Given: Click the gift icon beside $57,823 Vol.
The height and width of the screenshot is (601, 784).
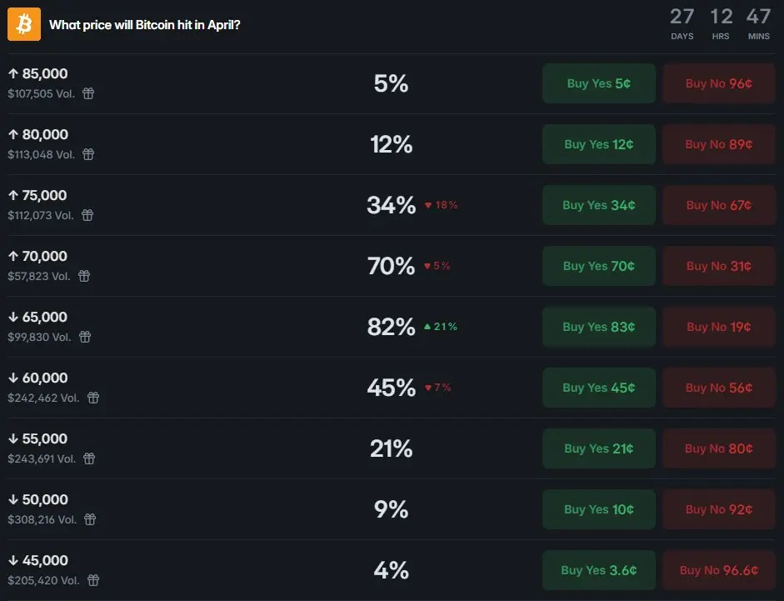Looking at the screenshot, I should [x=83, y=276].
